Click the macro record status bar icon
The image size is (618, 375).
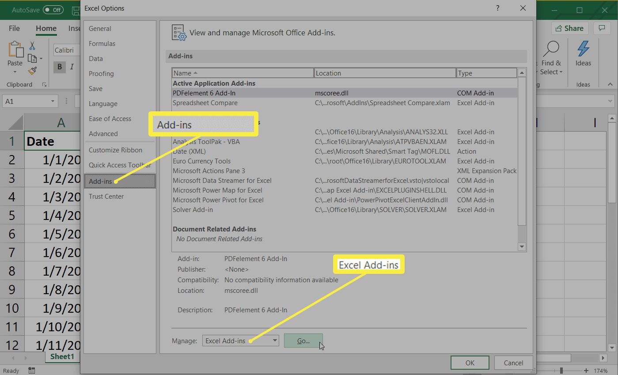(31, 371)
